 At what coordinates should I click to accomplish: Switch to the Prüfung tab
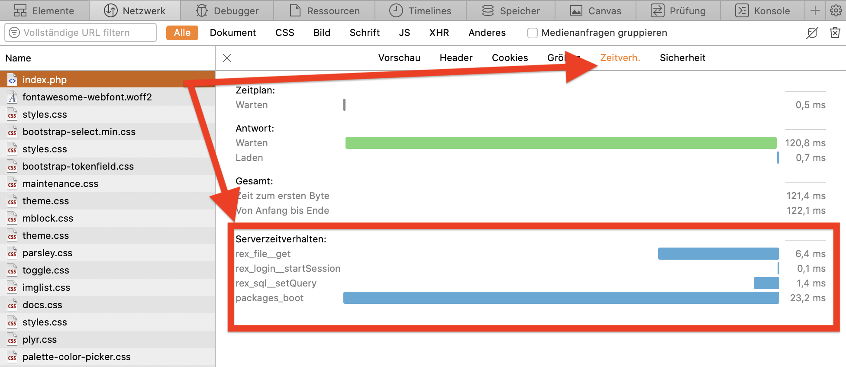pyautogui.click(x=678, y=11)
